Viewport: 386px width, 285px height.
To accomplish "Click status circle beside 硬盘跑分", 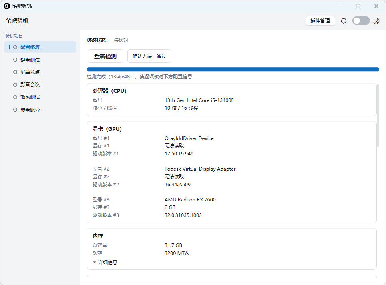I will 15,110.
